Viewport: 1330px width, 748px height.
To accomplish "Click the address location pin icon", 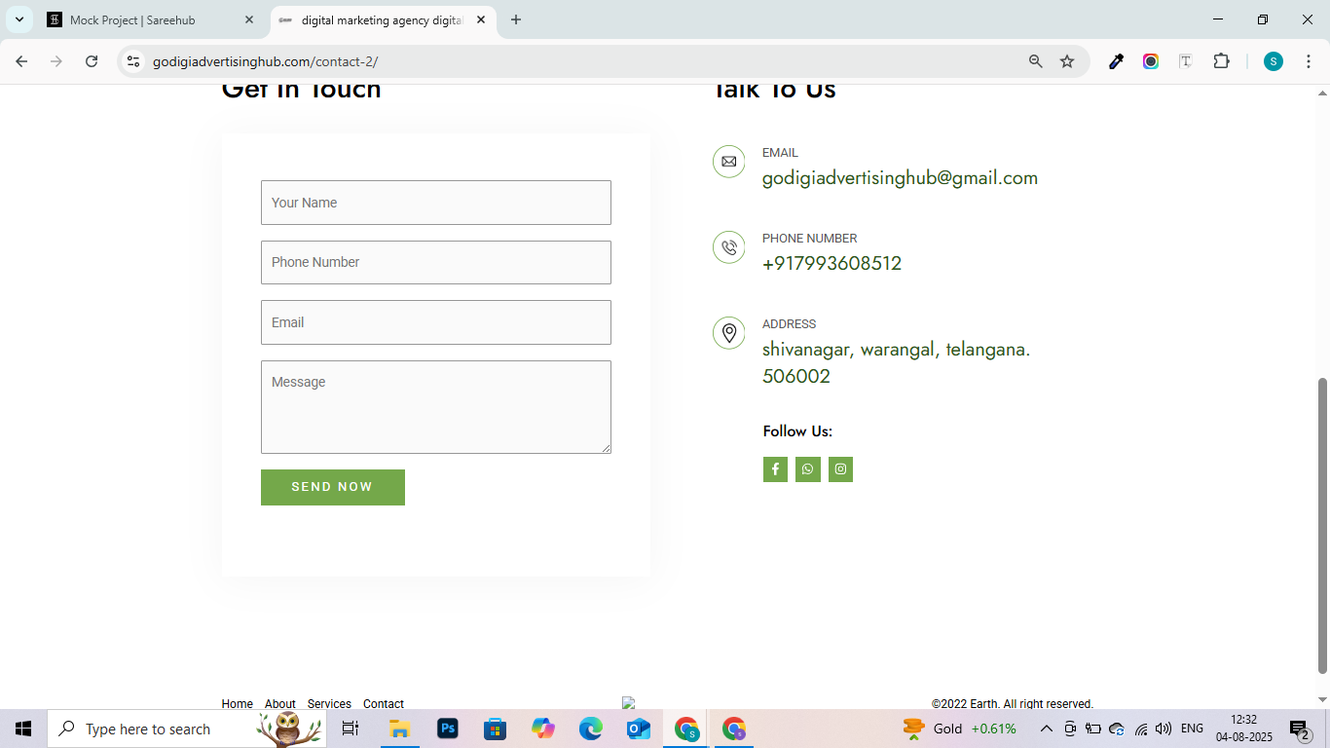I will pyautogui.click(x=728, y=333).
